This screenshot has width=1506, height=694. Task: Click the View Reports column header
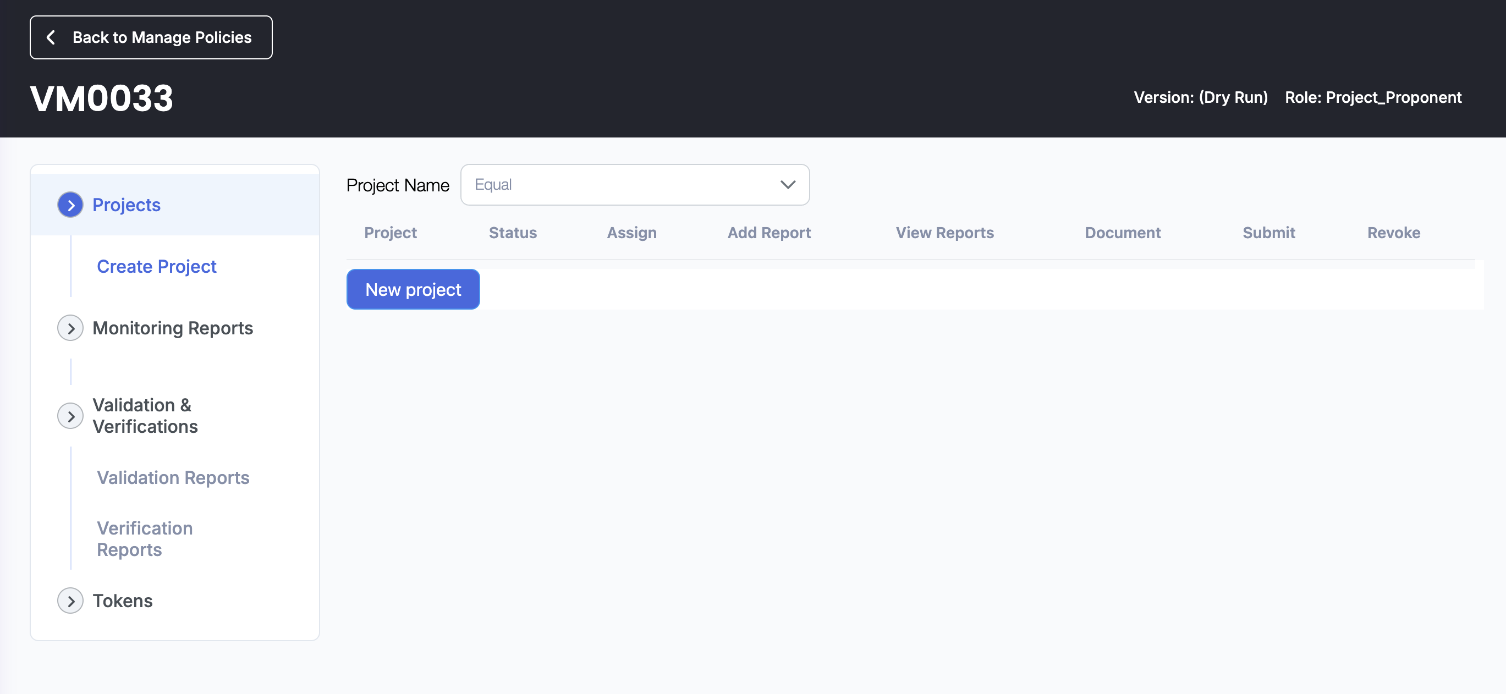(944, 233)
